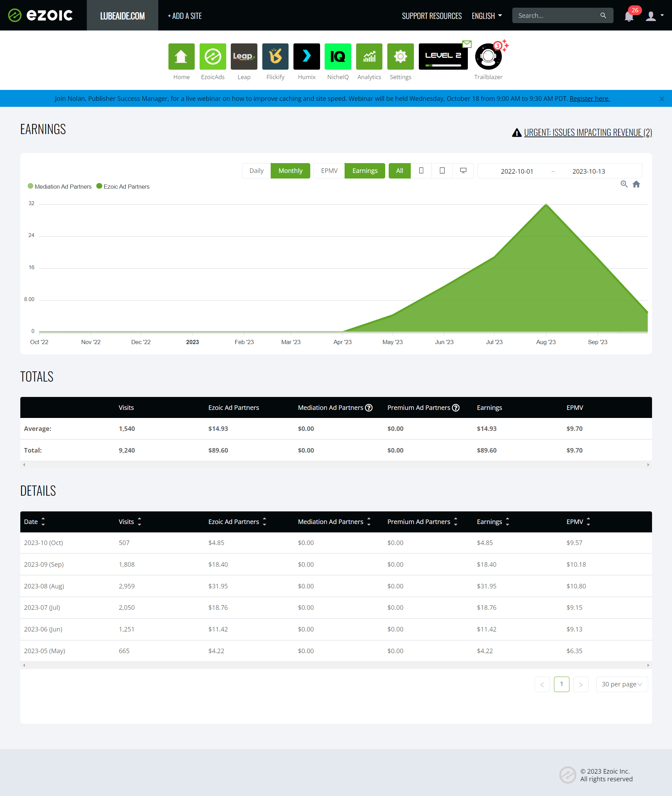The height and width of the screenshot is (796, 672).
Task: Select All devices filter
Action: click(x=399, y=170)
